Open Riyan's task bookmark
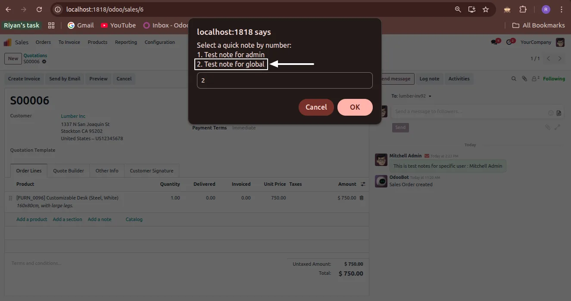571x301 pixels. 22,25
